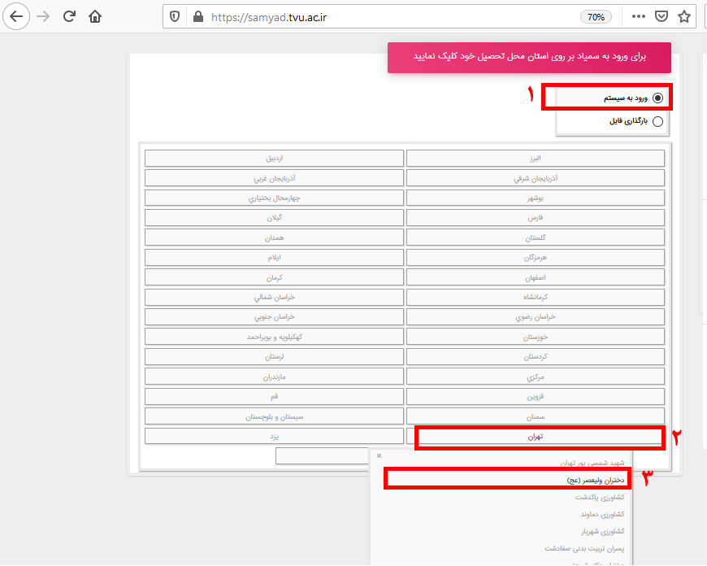Screen dimensions: 707x566
Task: Expand the کرمانشاه province list
Action: 536,298
